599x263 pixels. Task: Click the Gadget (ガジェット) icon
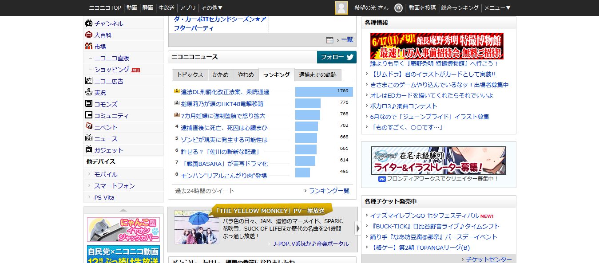pyautogui.click(x=89, y=150)
